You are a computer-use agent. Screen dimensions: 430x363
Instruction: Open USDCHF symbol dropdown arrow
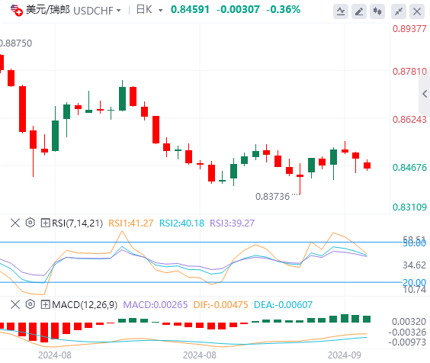[x=118, y=11]
